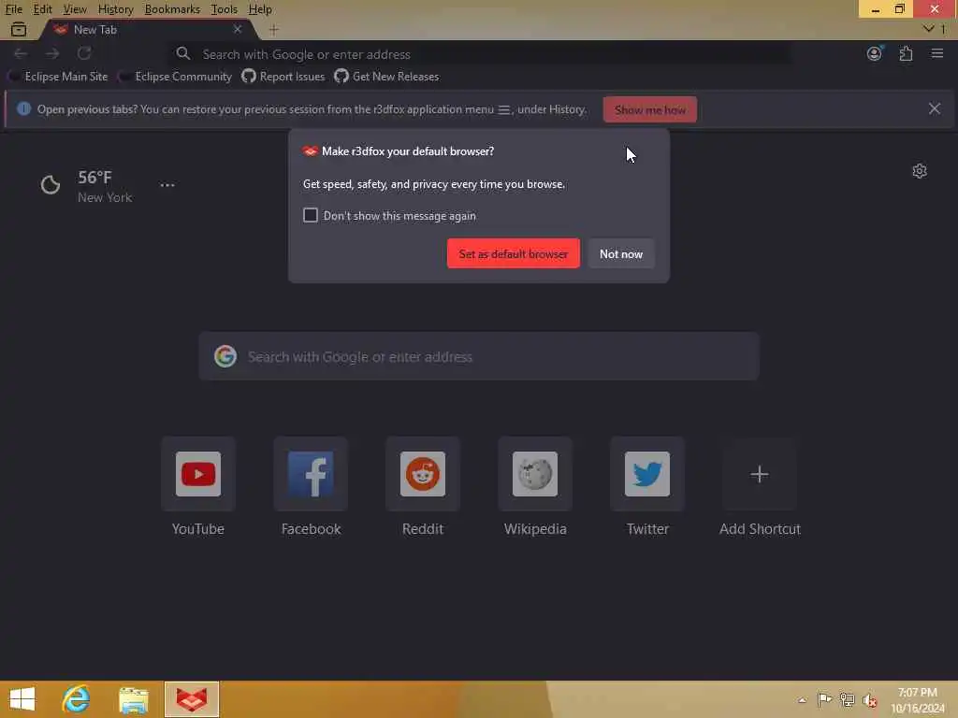
Task: Click the Show me how button
Action: pyautogui.click(x=650, y=109)
